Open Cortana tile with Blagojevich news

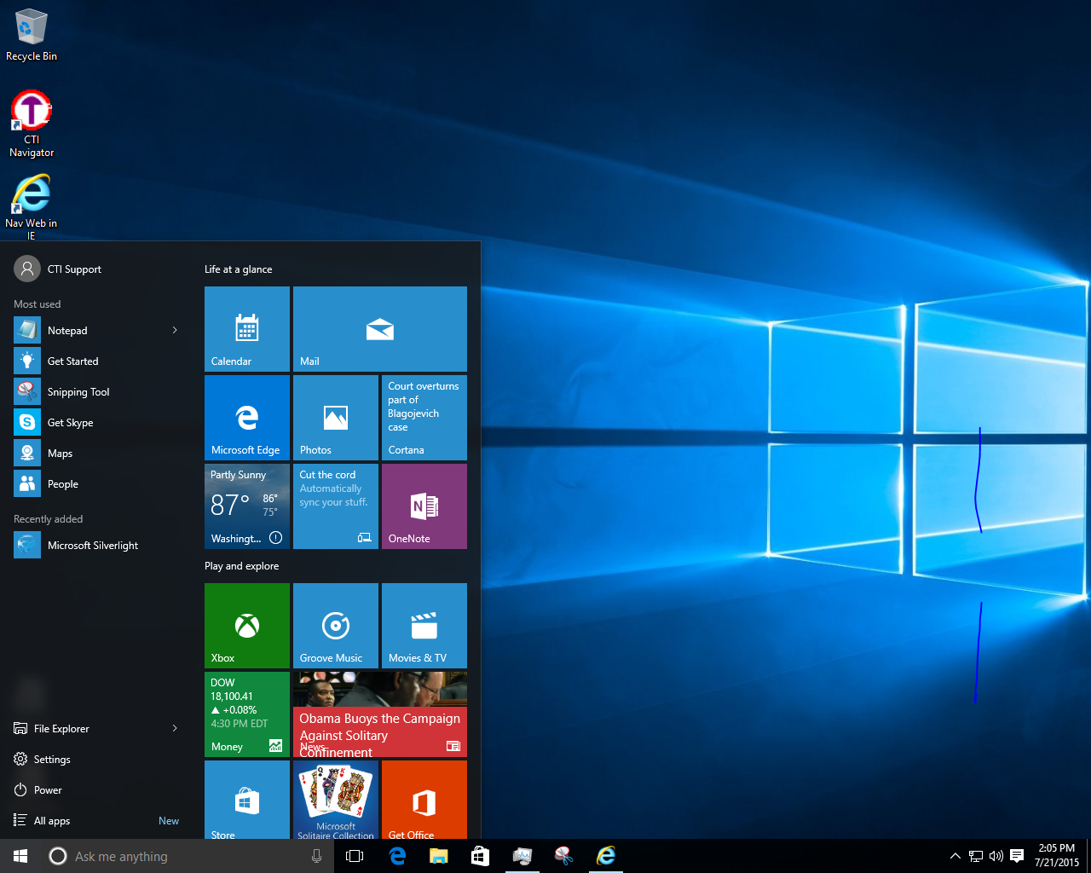point(424,418)
